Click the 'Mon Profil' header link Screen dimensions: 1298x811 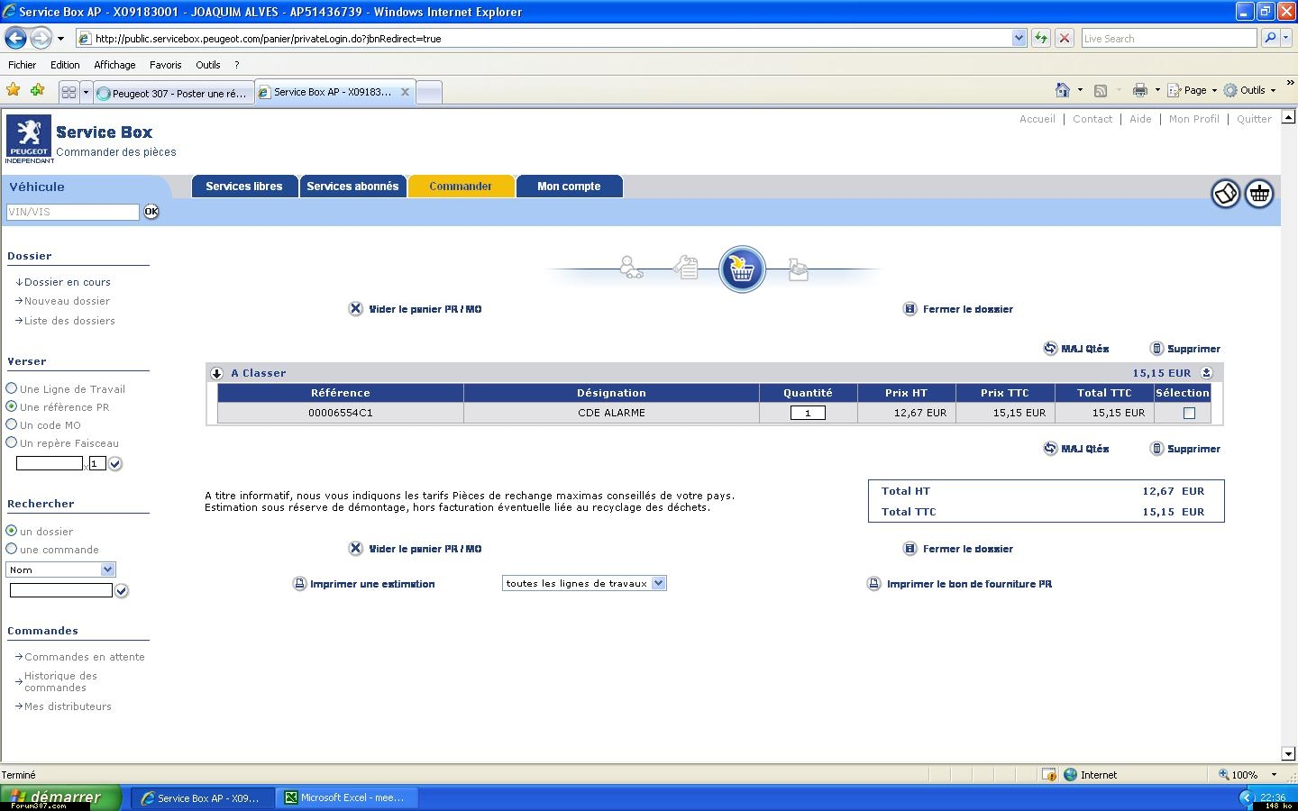coord(1193,119)
